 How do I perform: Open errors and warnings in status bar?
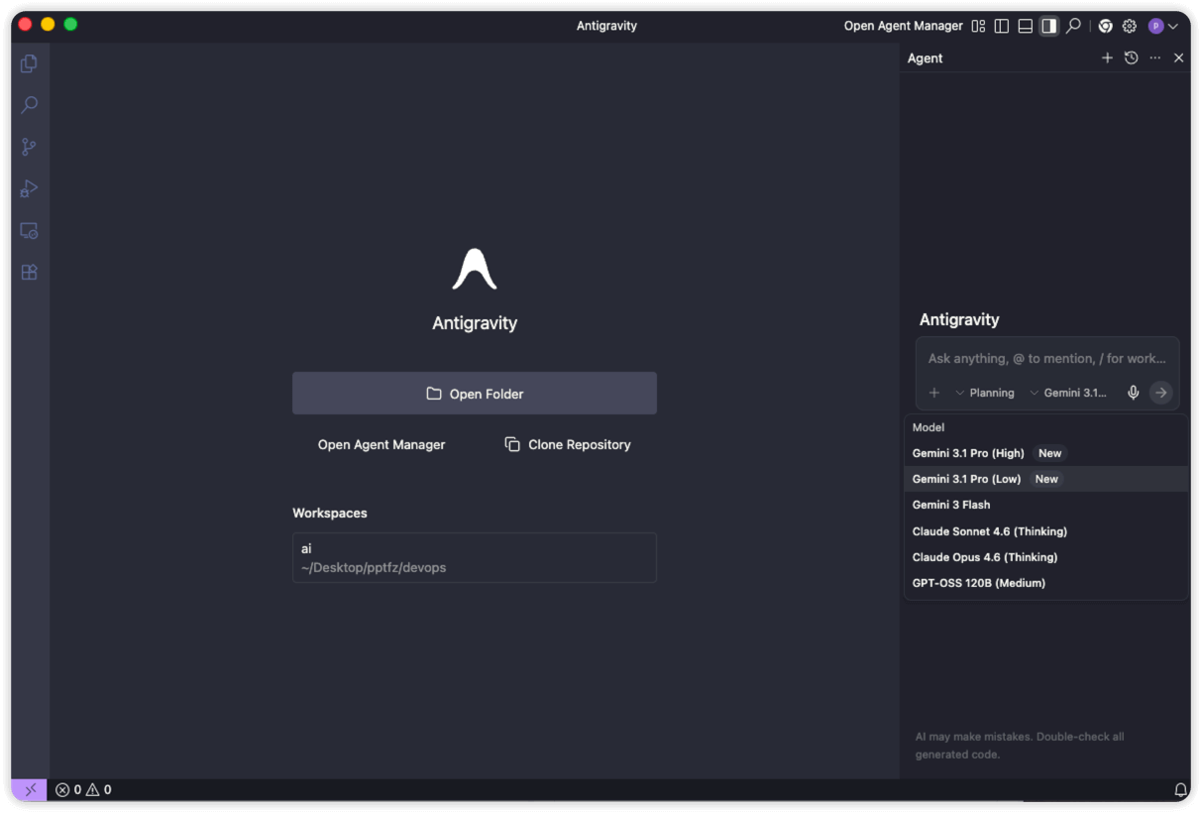pos(83,790)
